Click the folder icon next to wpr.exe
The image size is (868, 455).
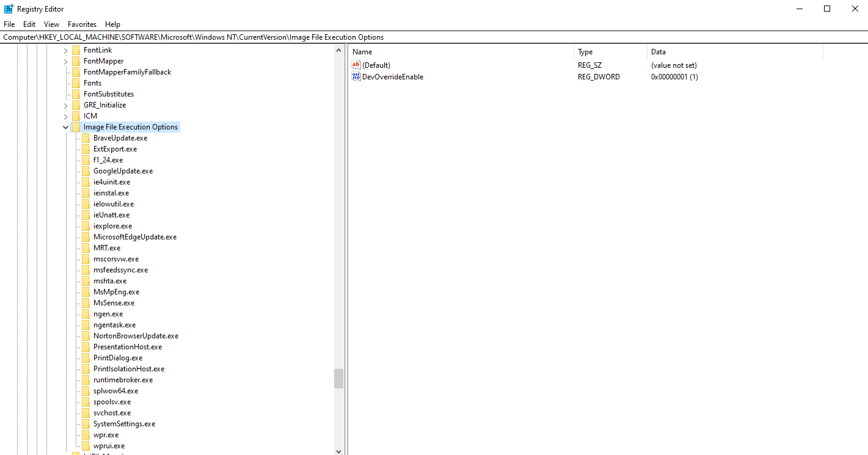point(86,435)
